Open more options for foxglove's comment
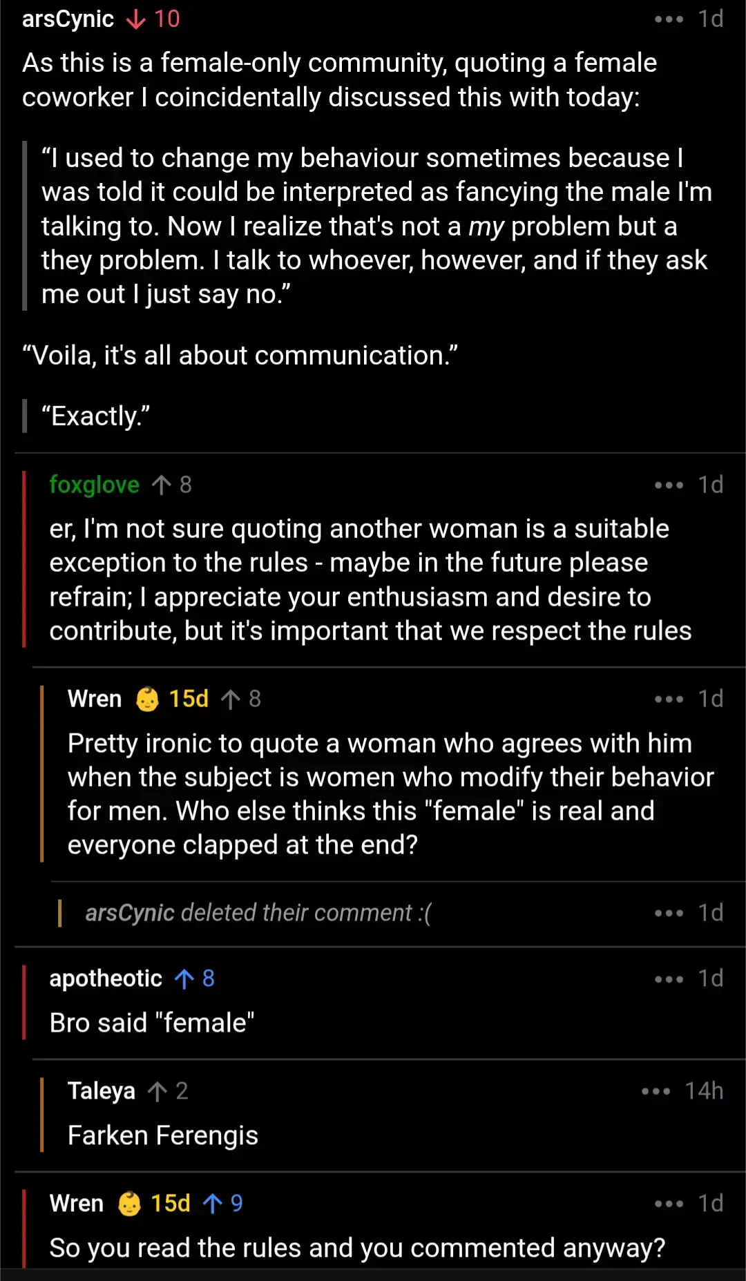746x1281 pixels. 669,485
